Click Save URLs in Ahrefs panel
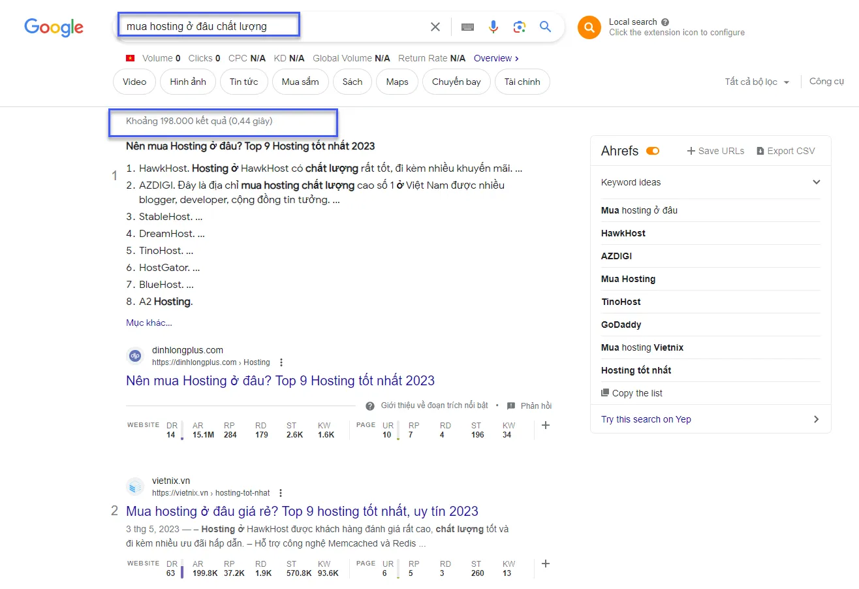Screen dimensions: 859x589 [x=715, y=151]
